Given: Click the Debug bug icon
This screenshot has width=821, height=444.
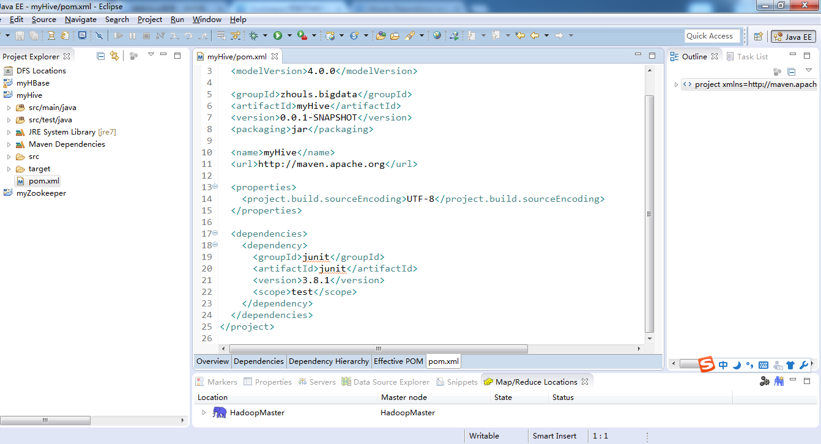Looking at the screenshot, I should click(253, 35).
